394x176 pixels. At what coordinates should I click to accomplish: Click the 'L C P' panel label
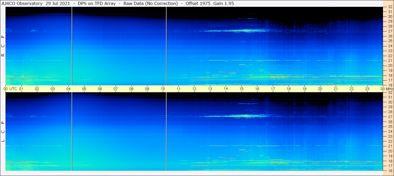(x=3, y=131)
